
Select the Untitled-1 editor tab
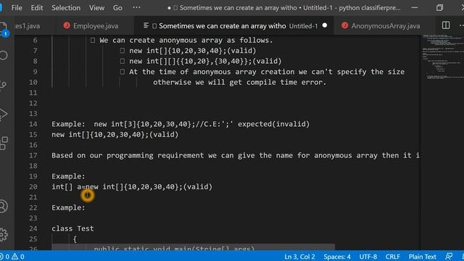tap(233, 26)
